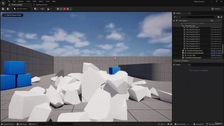Open the Edit link for BP_Pickup_Rifle
The width and height of the screenshot is (224, 126).
coord(216,55)
